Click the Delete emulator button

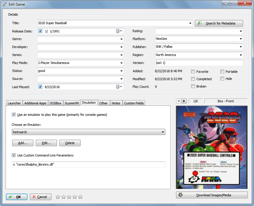(70, 143)
